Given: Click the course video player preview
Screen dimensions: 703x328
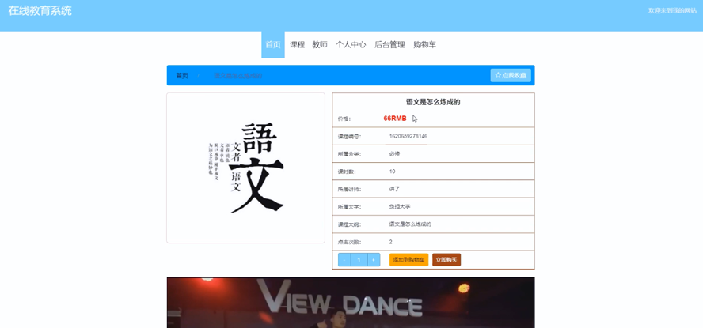Looking at the screenshot, I should pyautogui.click(x=351, y=303).
